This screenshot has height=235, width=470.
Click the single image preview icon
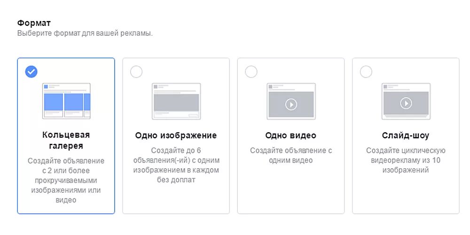(x=176, y=101)
